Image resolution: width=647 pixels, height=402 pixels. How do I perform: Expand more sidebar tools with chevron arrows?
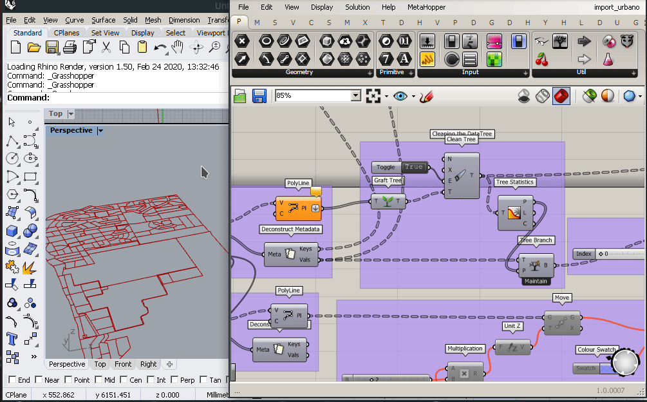[x=34, y=357]
